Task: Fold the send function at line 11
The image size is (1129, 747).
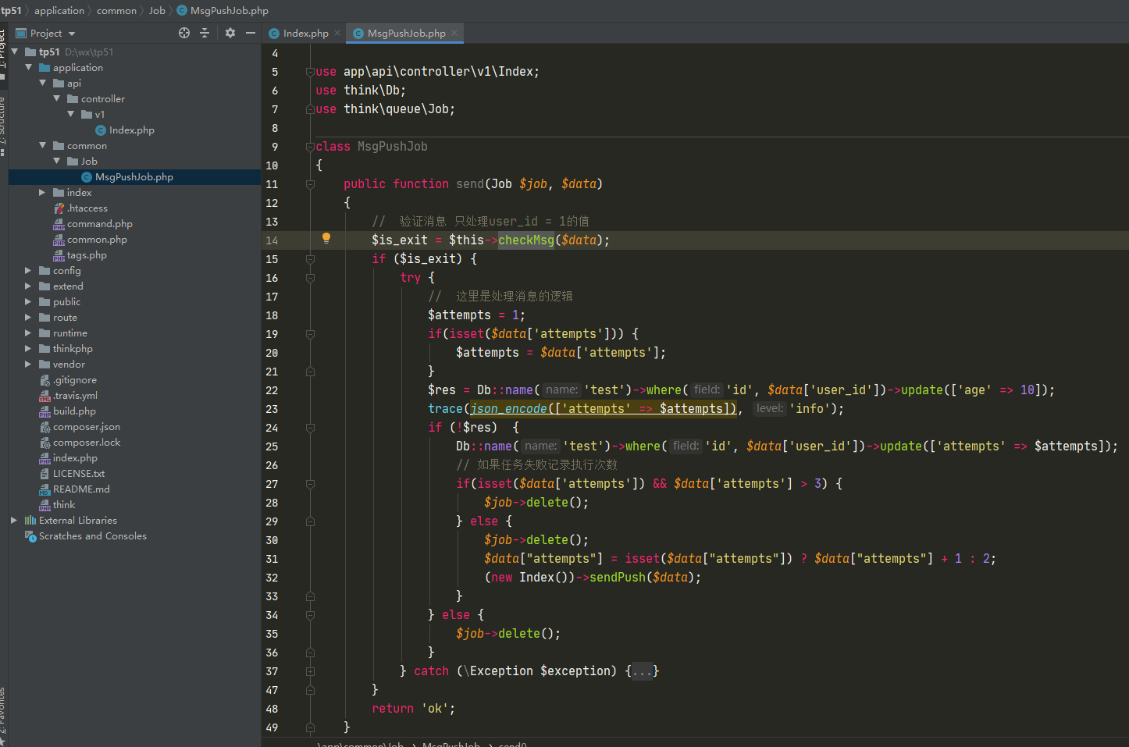Action: [x=310, y=183]
